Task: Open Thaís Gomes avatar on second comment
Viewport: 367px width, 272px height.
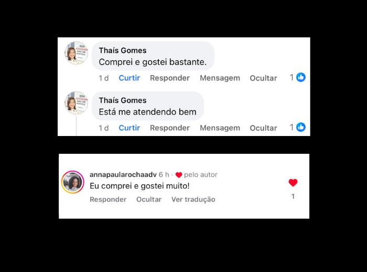Action: click(x=77, y=103)
